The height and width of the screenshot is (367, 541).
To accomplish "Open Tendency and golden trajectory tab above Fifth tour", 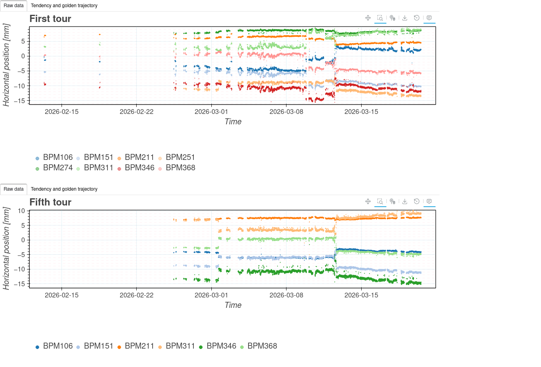I will pyautogui.click(x=64, y=189).
